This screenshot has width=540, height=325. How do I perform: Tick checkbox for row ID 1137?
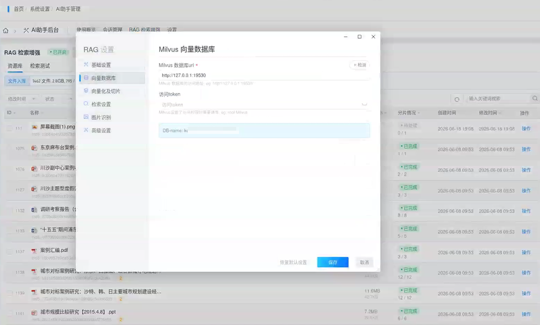(10, 252)
